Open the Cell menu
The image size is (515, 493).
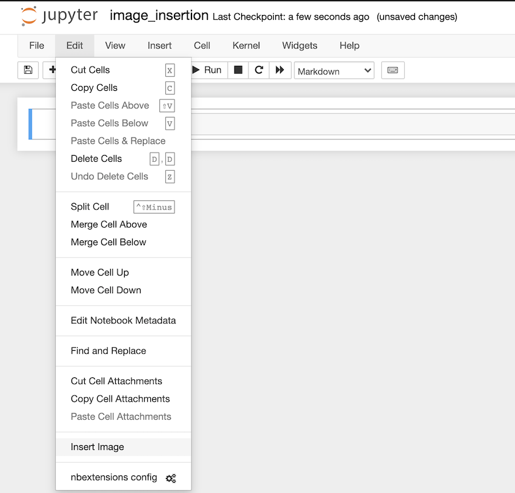(202, 45)
